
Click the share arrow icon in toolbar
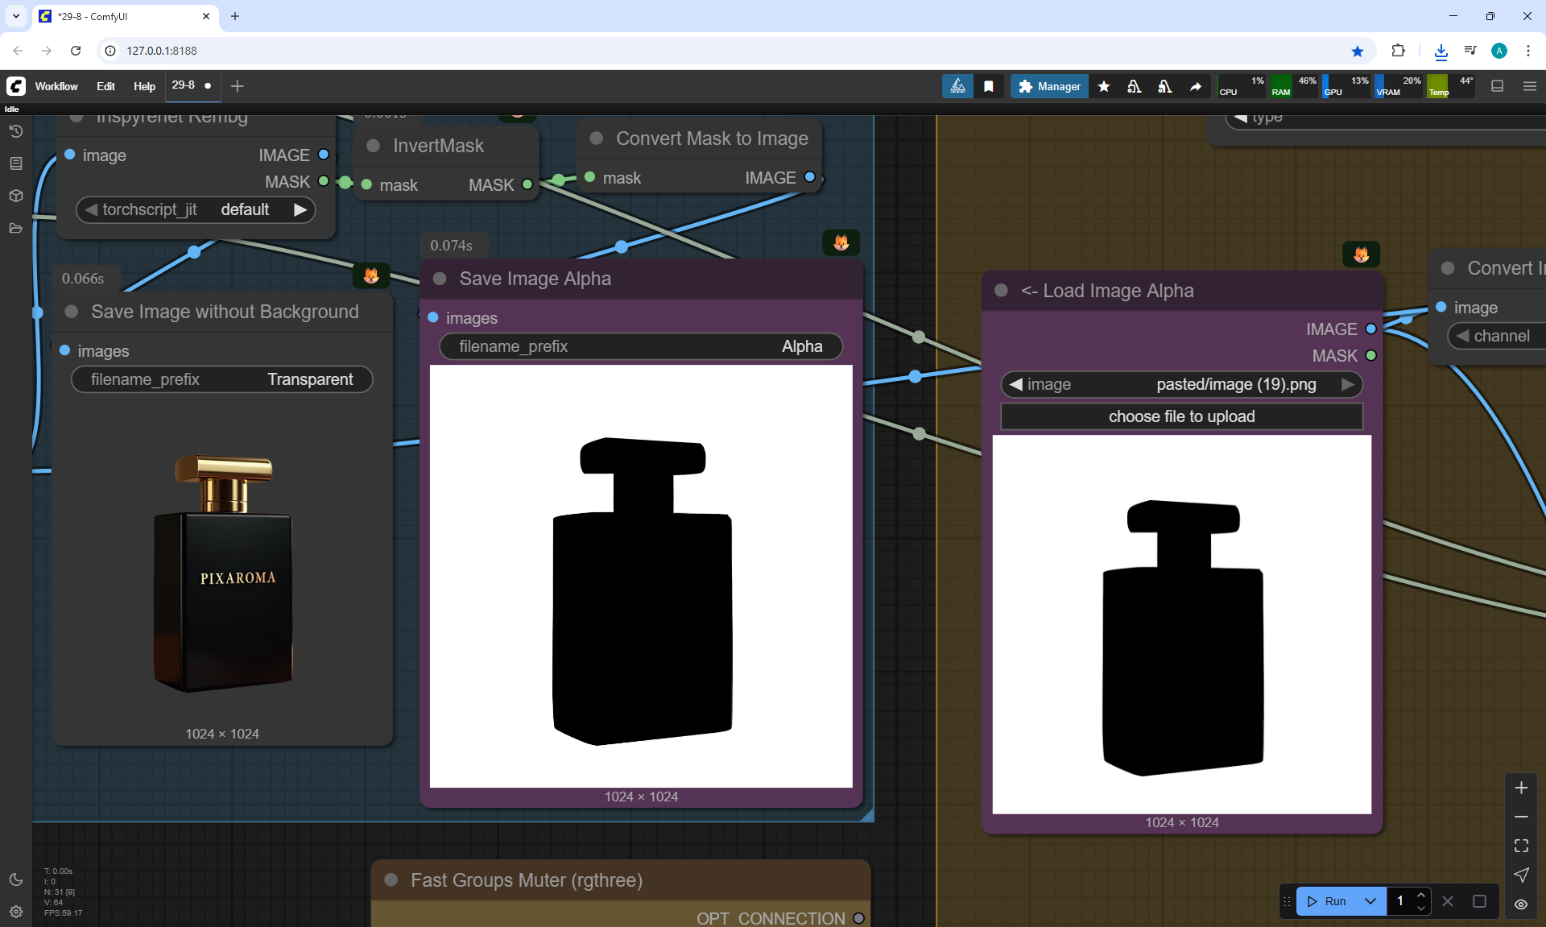coord(1196,86)
